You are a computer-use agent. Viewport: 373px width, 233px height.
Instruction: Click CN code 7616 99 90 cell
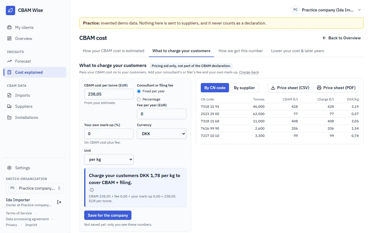[x=210, y=128]
